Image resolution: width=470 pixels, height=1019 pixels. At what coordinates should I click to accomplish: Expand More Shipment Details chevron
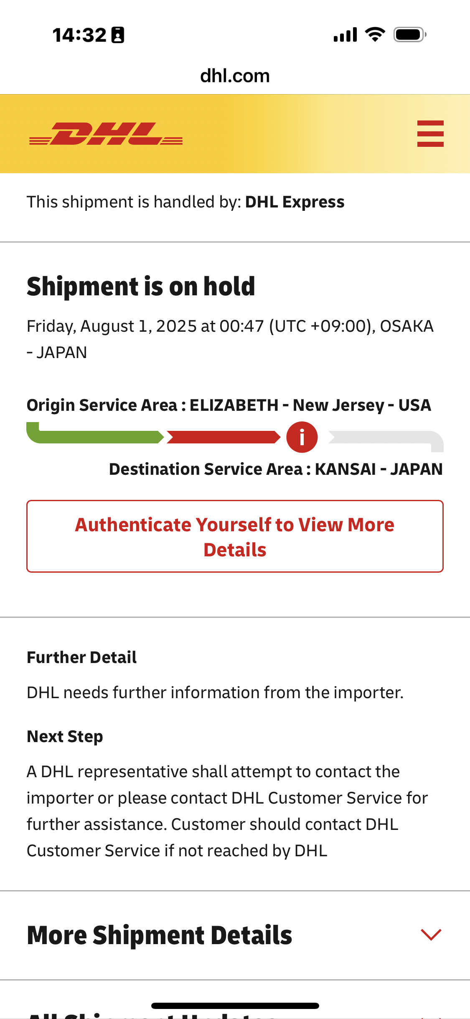pos(431,935)
